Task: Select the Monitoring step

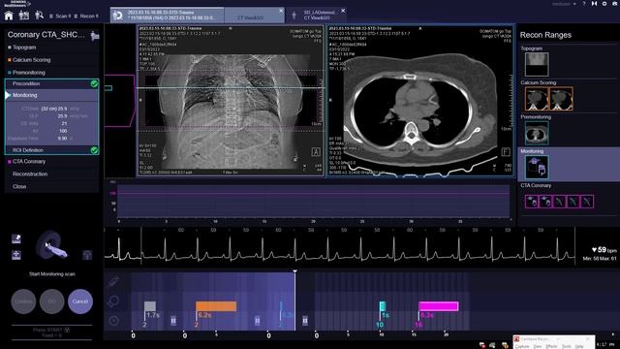Action: coord(51,95)
